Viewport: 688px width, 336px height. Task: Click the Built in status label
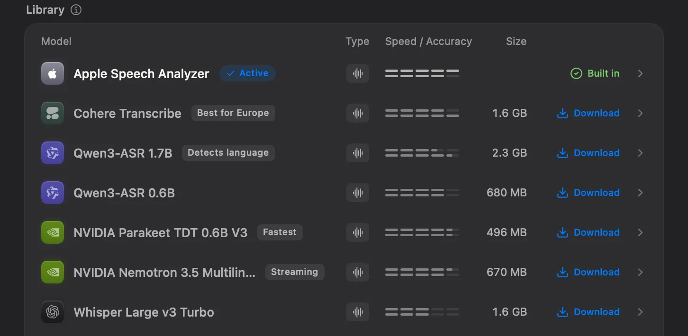click(595, 73)
